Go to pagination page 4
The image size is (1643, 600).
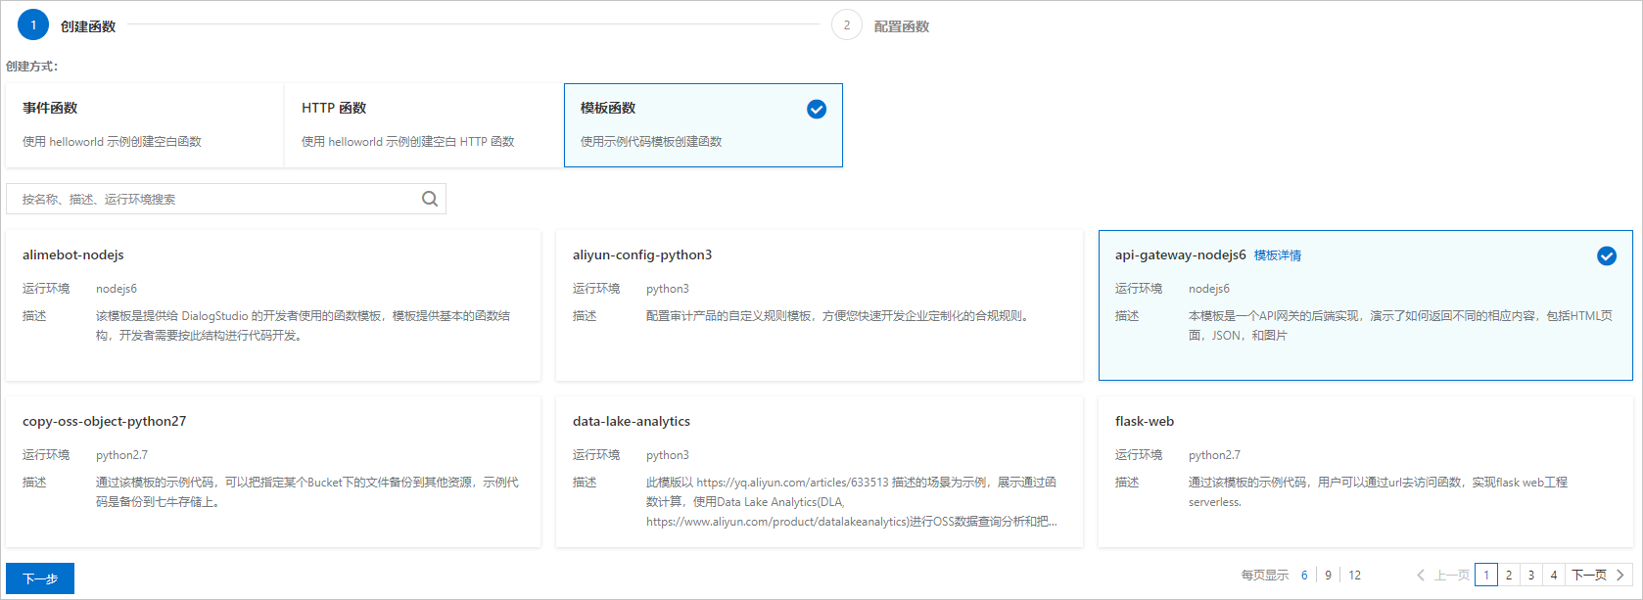coord(1554,575)
